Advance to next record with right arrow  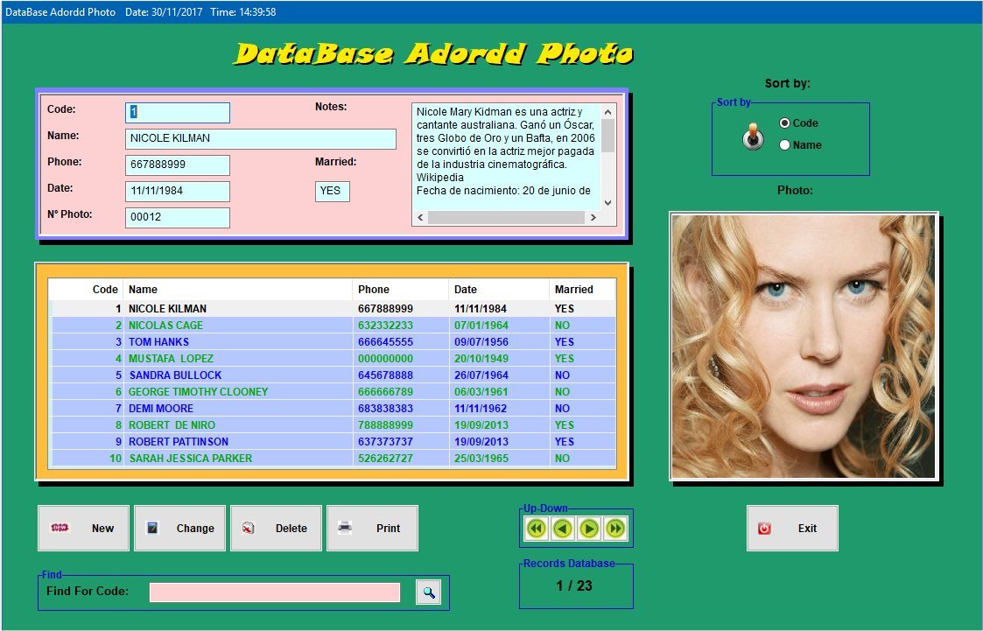point(587,528)
